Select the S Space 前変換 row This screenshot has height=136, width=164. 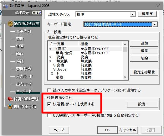85,69
